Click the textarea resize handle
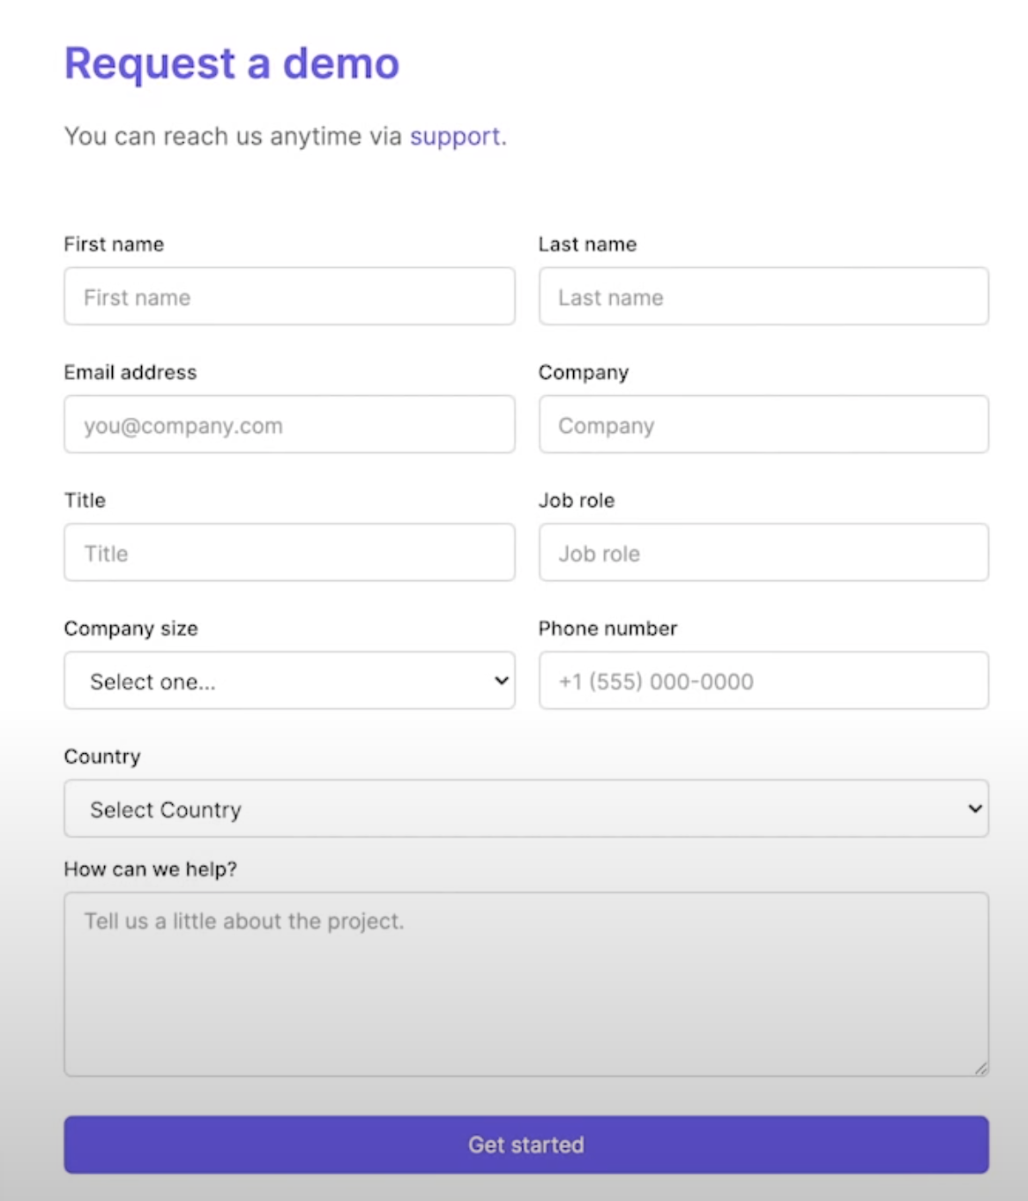This screenshot has height=1201, width=1028. 980,1069
